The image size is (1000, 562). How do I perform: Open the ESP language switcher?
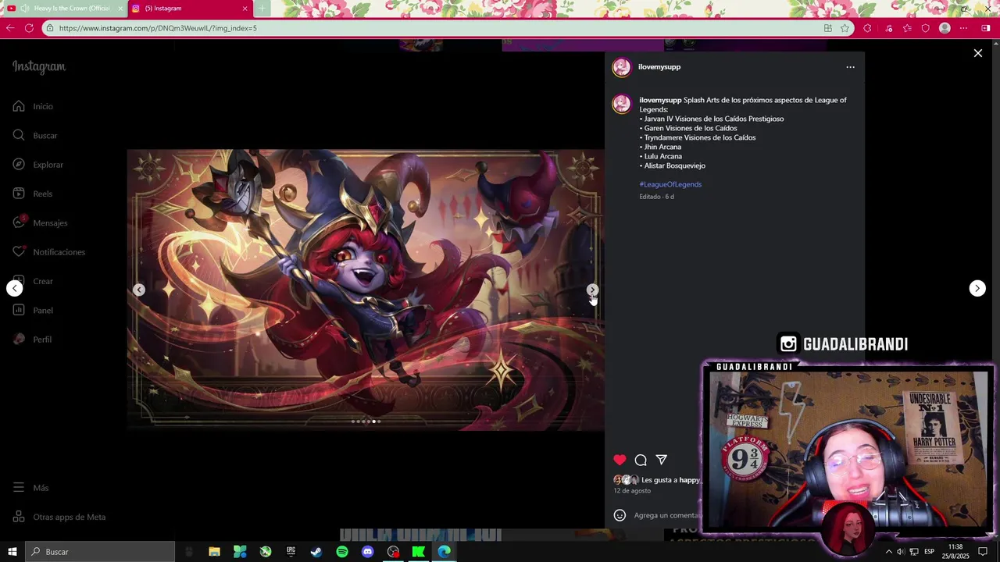(x=930, y=552)
